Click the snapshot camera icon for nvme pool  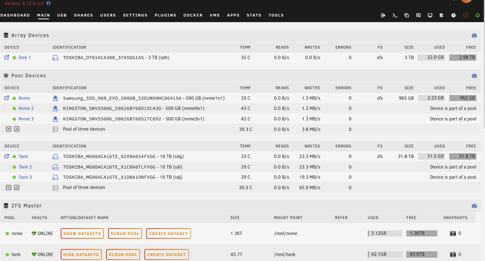(453, 233)
